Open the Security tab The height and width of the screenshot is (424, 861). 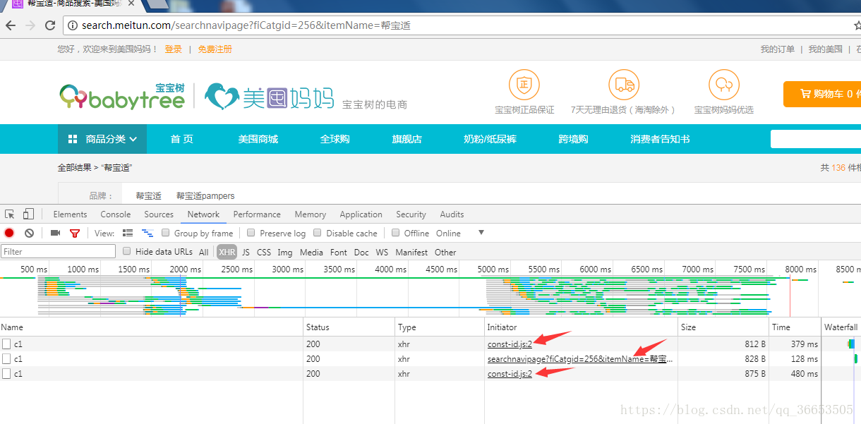pos(411,214)
